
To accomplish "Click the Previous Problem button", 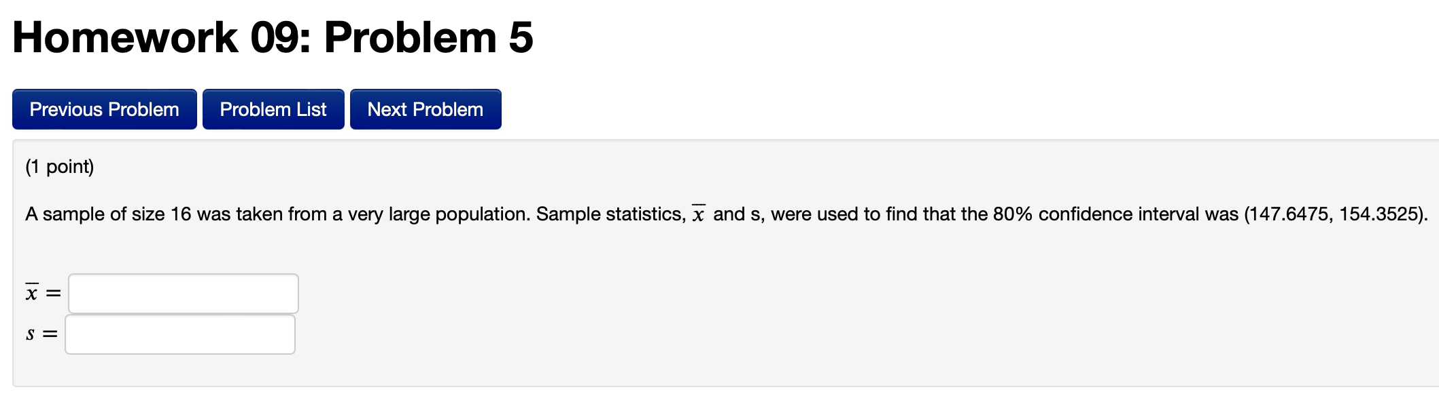I will (103, 109).
